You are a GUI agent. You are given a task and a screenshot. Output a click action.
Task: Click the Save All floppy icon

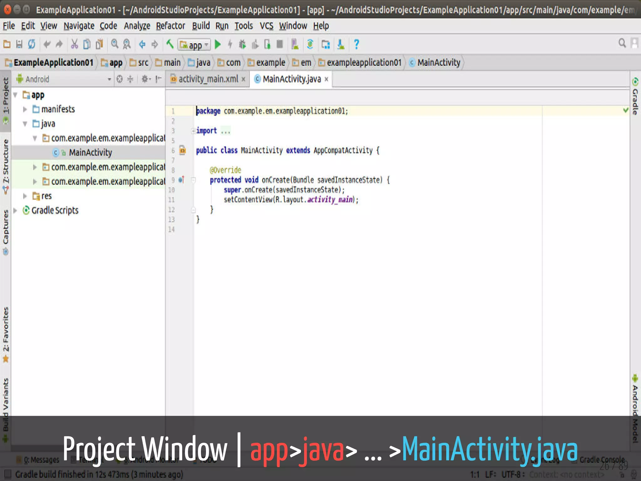(x=19, y=44)
